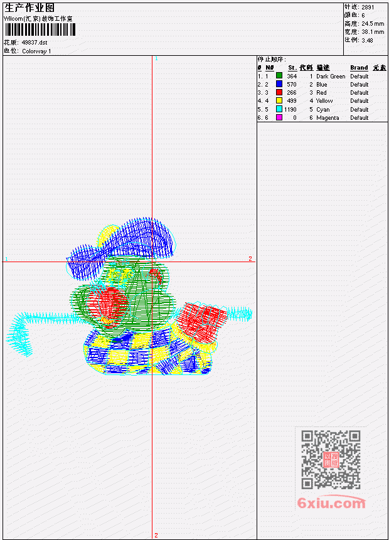Click the 'Brand' column header
This screenshot has width=389, height=540.
pyautogui.click(x=359, y=68)
